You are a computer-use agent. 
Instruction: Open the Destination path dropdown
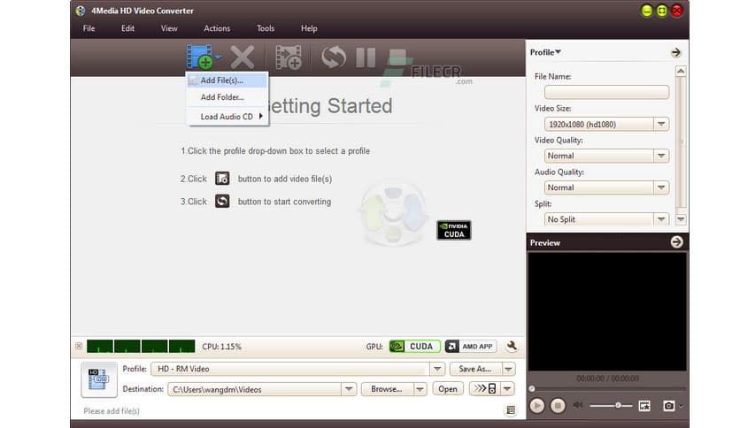tap(349, 389)
